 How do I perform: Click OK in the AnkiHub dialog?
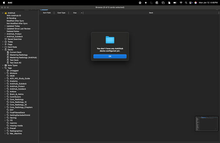point(110,56)
